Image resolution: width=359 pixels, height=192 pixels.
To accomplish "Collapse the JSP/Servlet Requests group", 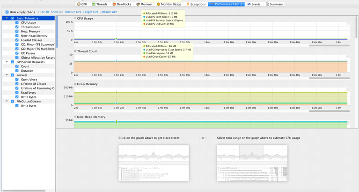I will [x=6, y=62].
